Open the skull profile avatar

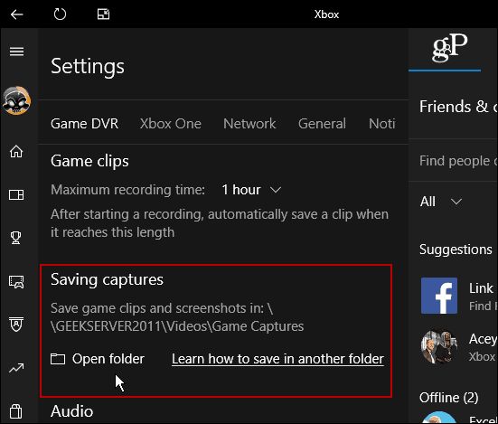(16, 100)
